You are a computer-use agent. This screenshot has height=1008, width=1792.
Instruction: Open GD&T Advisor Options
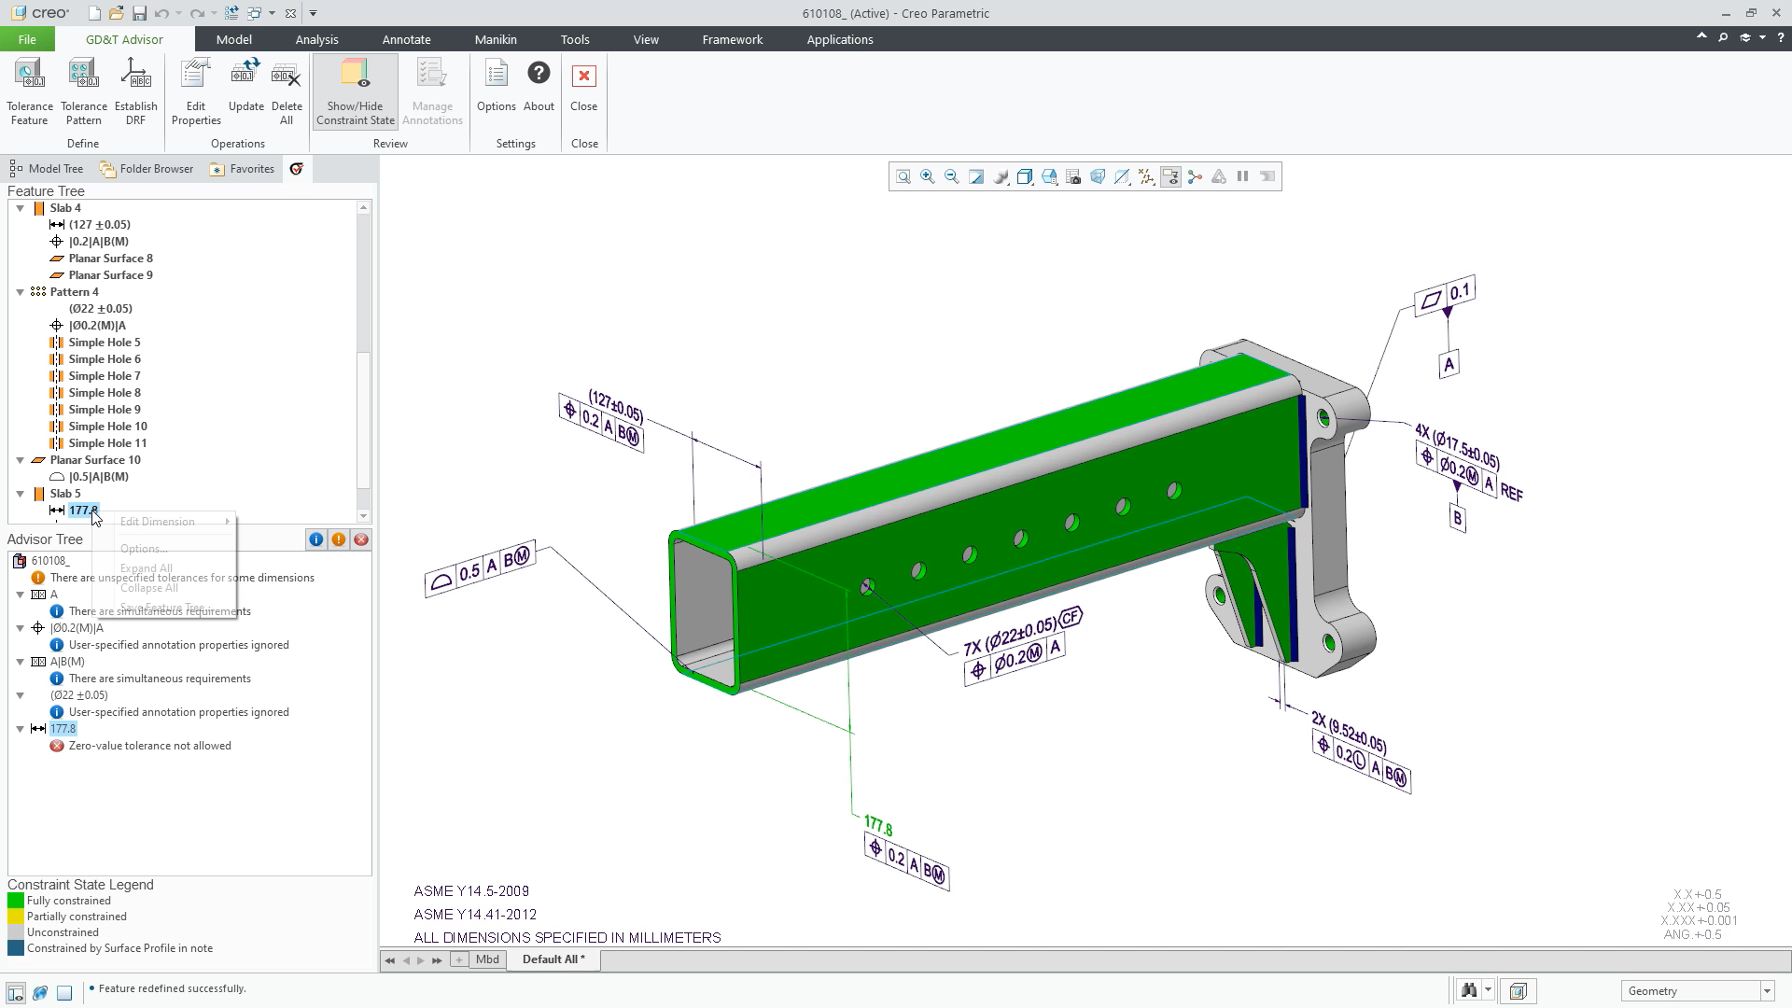tap(497, 85)
